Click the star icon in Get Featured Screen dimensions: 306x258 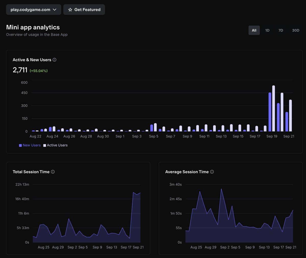coord(70,10)
